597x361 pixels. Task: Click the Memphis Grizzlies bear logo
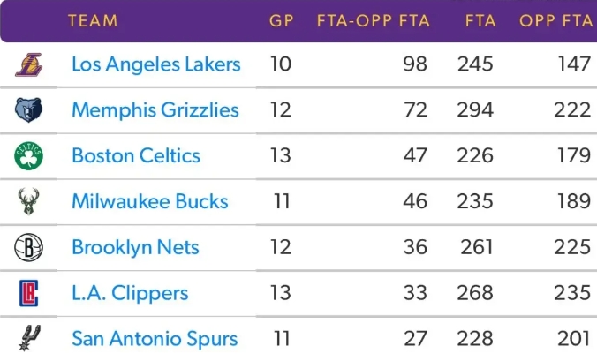point(28,110)
